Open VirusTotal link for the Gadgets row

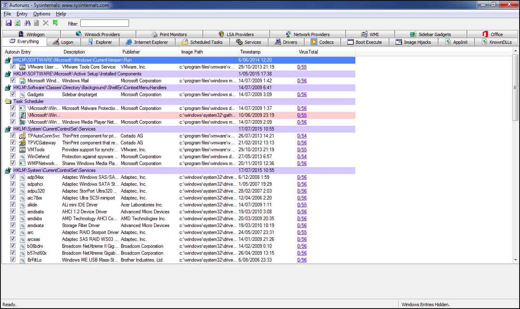(x=302, y=94)
